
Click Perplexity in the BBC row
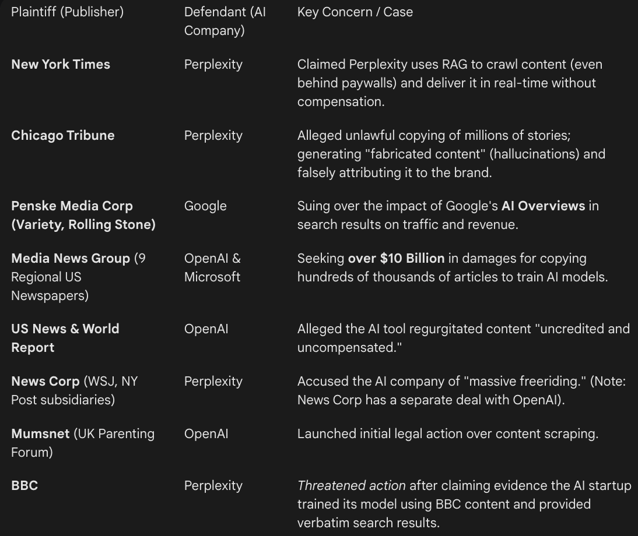pos(213,486)
